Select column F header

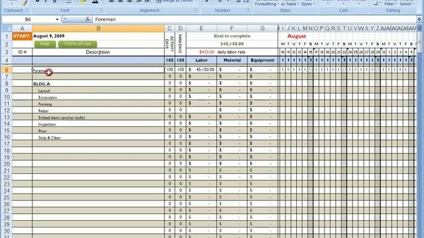point(232,28)
